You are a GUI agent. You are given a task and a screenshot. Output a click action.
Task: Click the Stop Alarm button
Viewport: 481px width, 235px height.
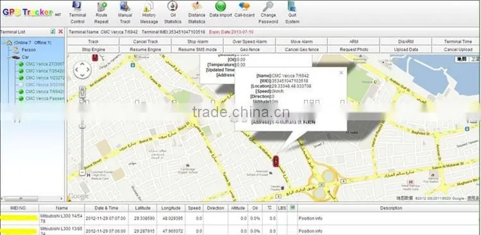(198, 42)
